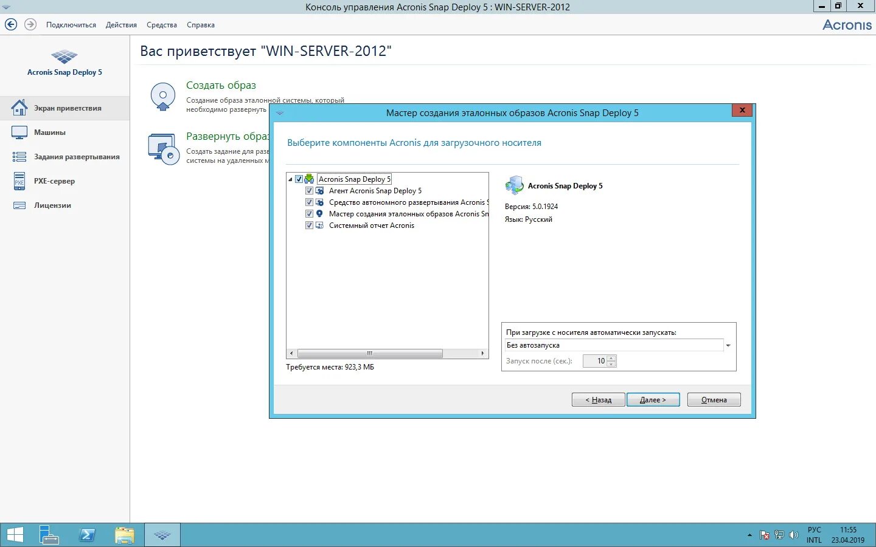Show hidden tray icons arrow
Viewport: 876px width, 547px height.
(x=749, y=535)
